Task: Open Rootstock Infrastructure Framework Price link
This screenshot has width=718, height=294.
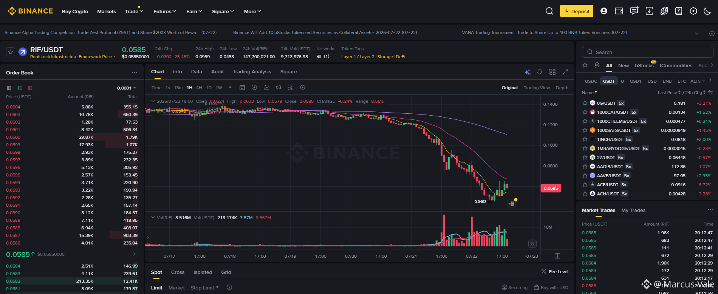Action: tap(73, 57)
